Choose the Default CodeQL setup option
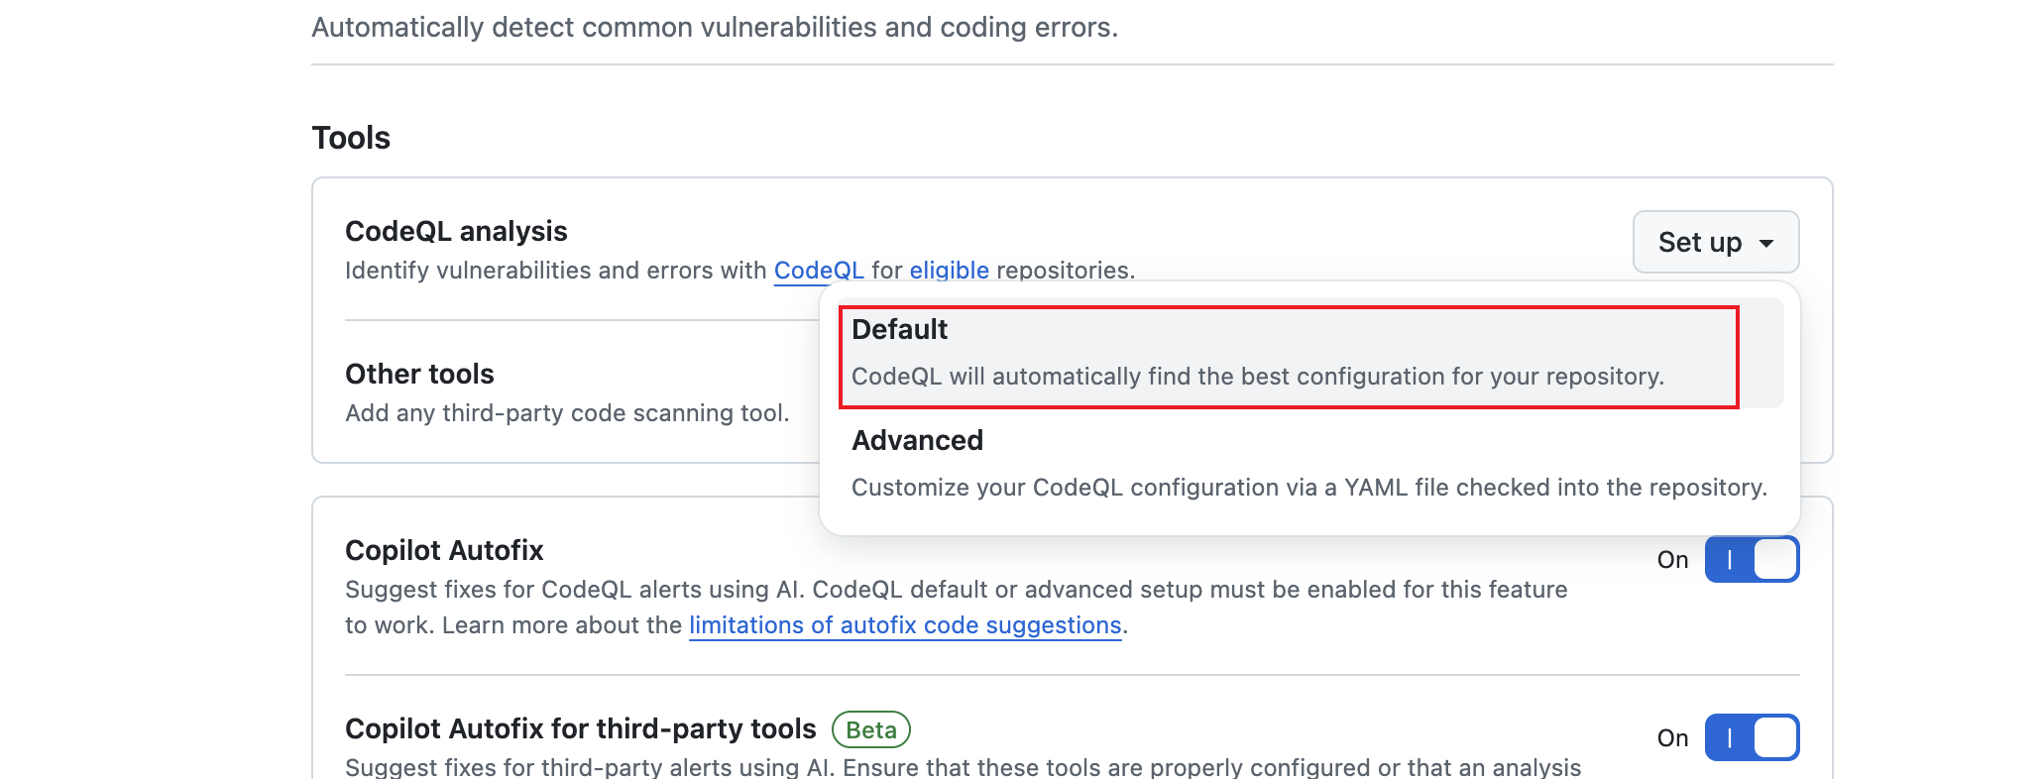 1289,354
